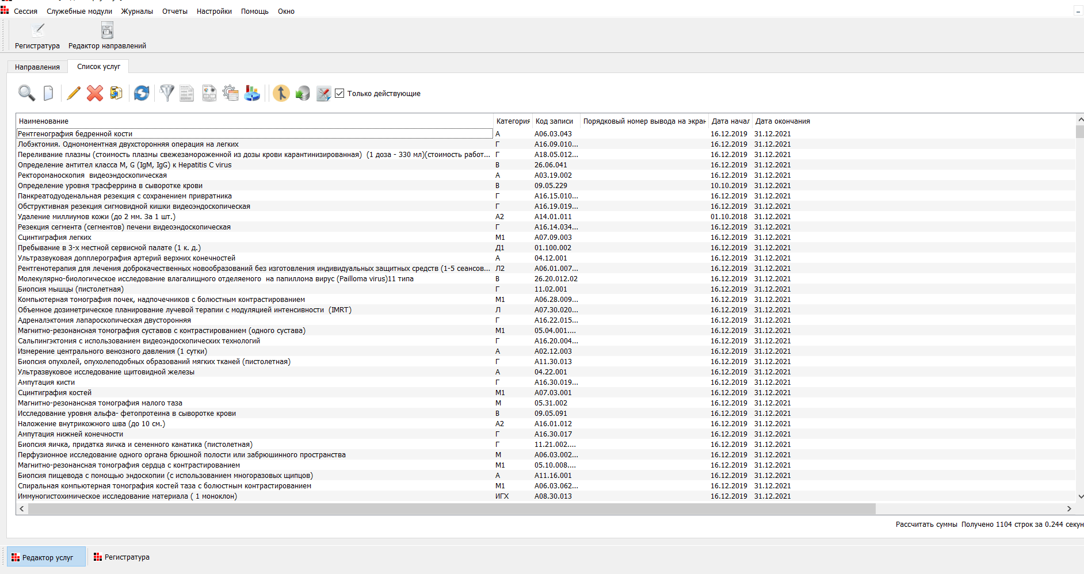The image size is (1084, 574).
Task: Open Регистратура toolbar icon at top
Action: click(37, 36)
